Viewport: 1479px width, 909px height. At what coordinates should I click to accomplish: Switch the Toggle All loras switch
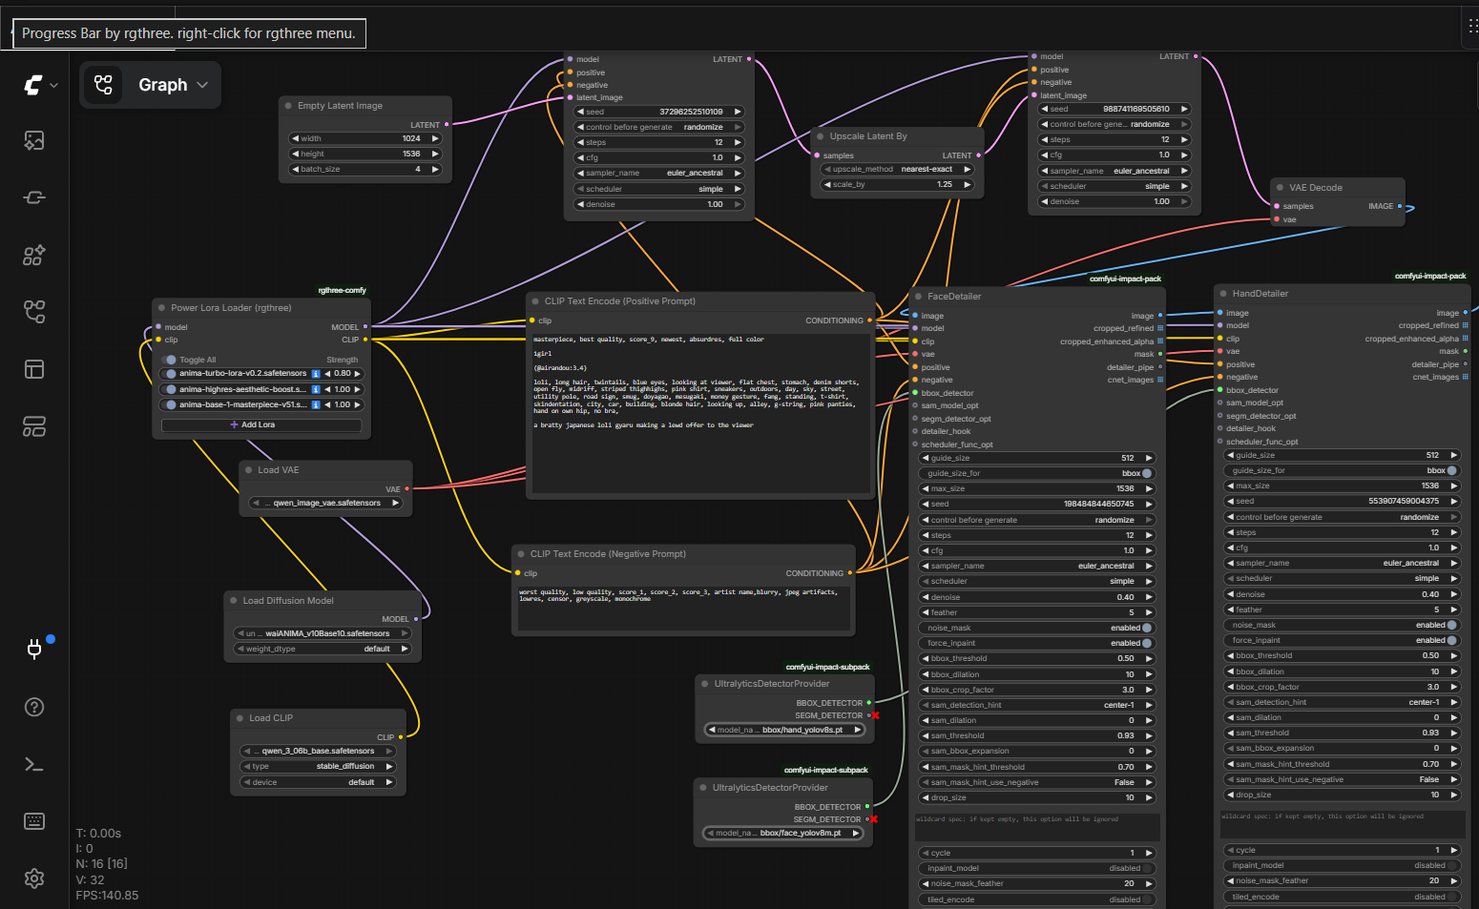[171, 360]
